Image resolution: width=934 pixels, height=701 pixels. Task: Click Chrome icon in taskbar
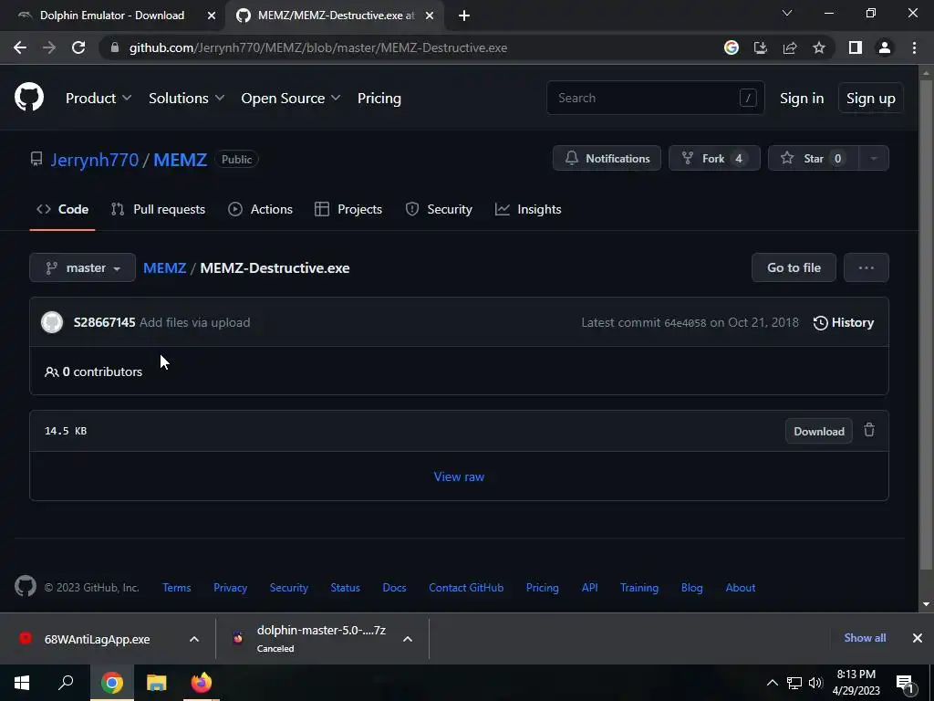[111, 683]
